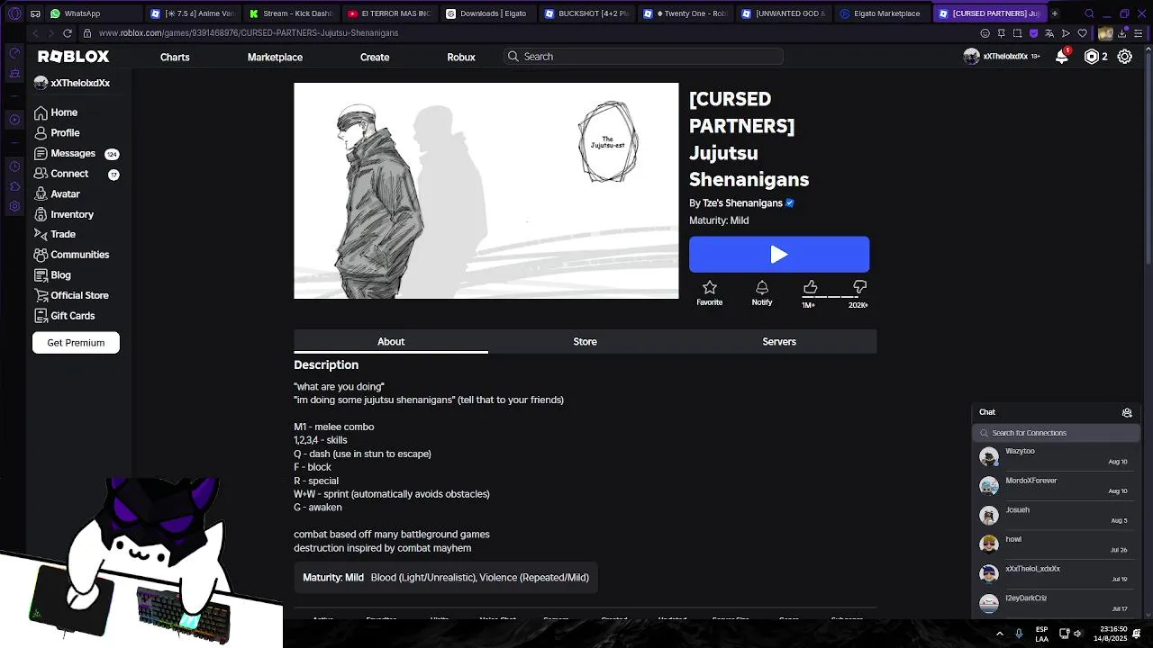Open Marketplace in Roblox top menu
Image resolution: width=1153 pixels, height=648 pixels.
(275, 57)
